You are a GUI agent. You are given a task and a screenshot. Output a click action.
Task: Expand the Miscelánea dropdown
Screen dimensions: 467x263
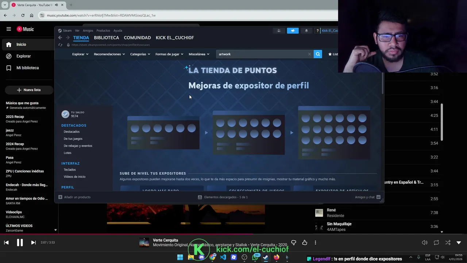pyautogui.click(x=199, y=54)
